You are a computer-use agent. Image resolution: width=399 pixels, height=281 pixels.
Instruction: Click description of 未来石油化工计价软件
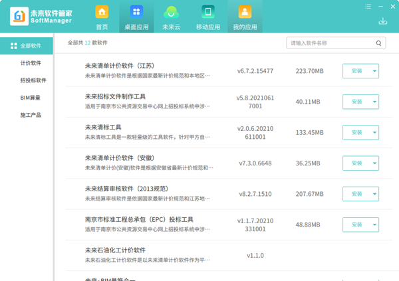(x=148, y=260)
